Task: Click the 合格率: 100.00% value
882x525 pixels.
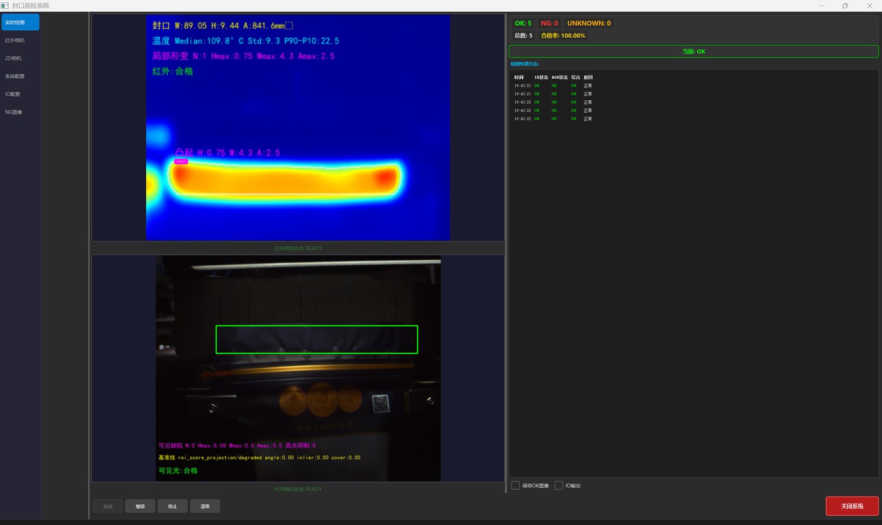Action: tap(563, 35)
